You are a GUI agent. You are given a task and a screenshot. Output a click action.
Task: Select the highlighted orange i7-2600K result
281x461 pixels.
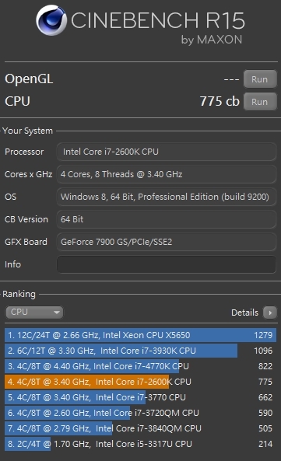tap(140, 382)
